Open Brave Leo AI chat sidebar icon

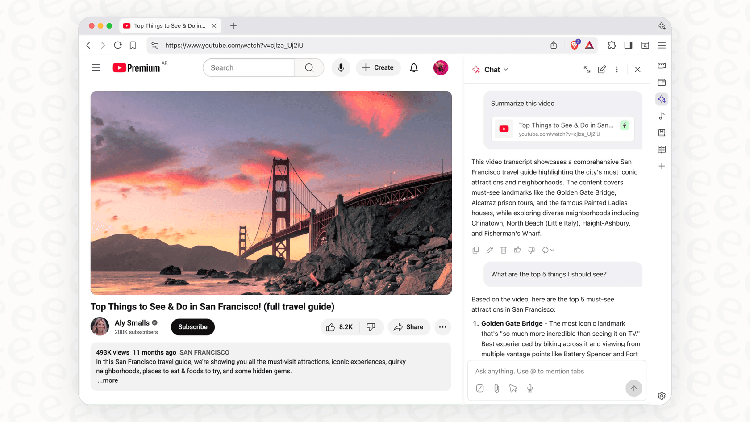[662, 99]
